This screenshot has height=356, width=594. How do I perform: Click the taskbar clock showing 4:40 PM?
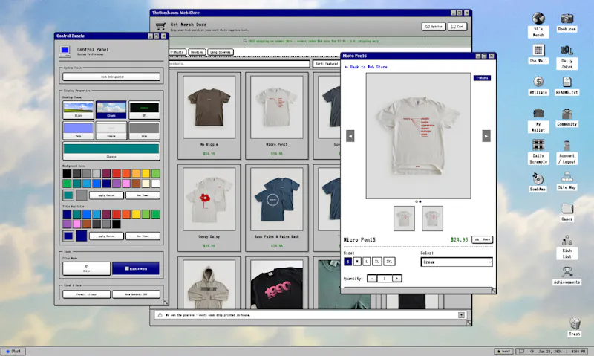(x=578, y=352)
